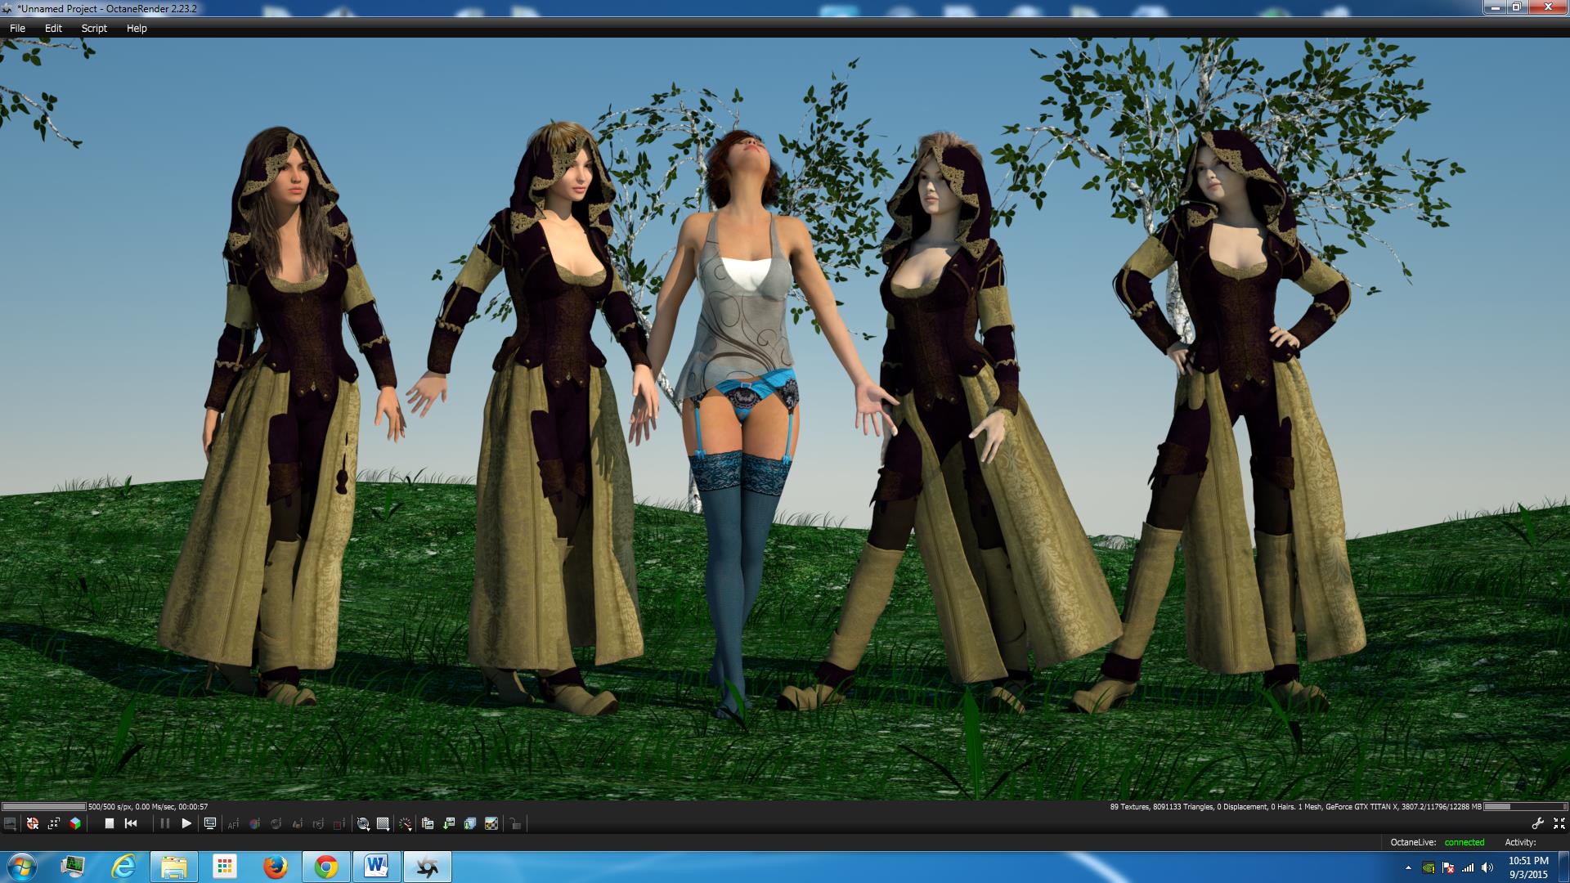Click the fit viewport resolution icon
Screen dimensions: 1570x883
[x=54, y=823]
